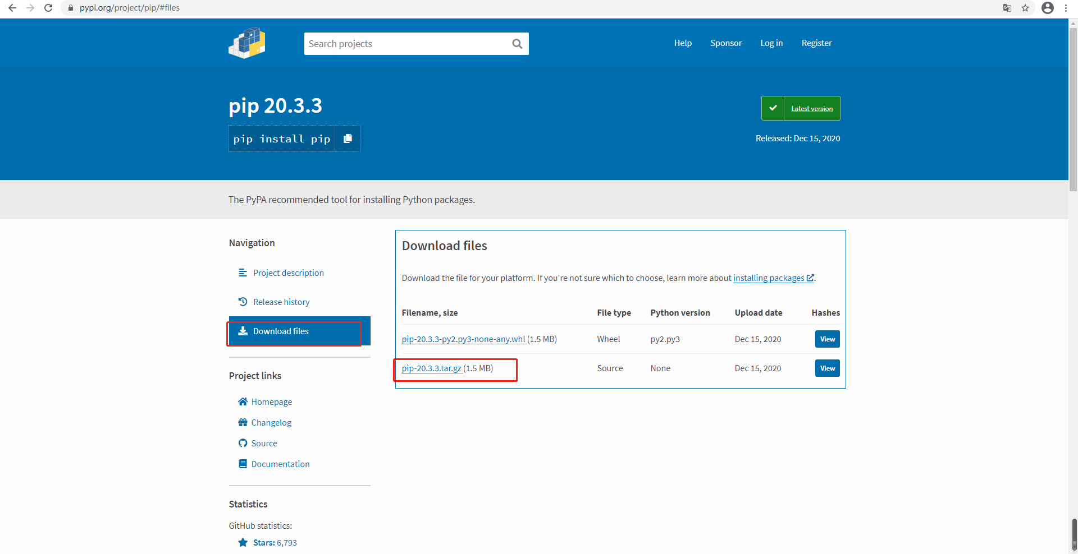Click the Python version column header
The width and height of the screenshot is (1078, 554).
coord(680,312)
